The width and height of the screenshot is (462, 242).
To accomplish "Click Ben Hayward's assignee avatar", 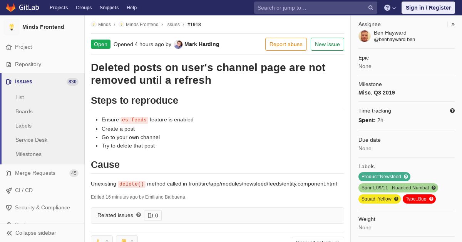I will [365, 36].
